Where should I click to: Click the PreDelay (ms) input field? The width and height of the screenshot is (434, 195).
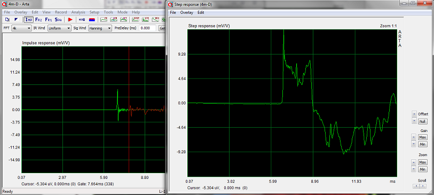point(147,28)
